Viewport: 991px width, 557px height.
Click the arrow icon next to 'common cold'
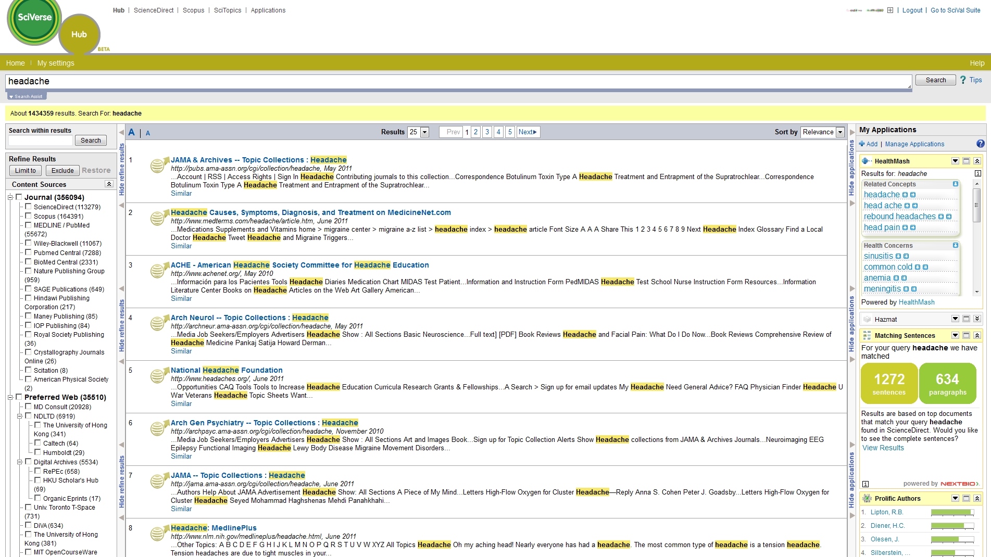click(925, 267)
